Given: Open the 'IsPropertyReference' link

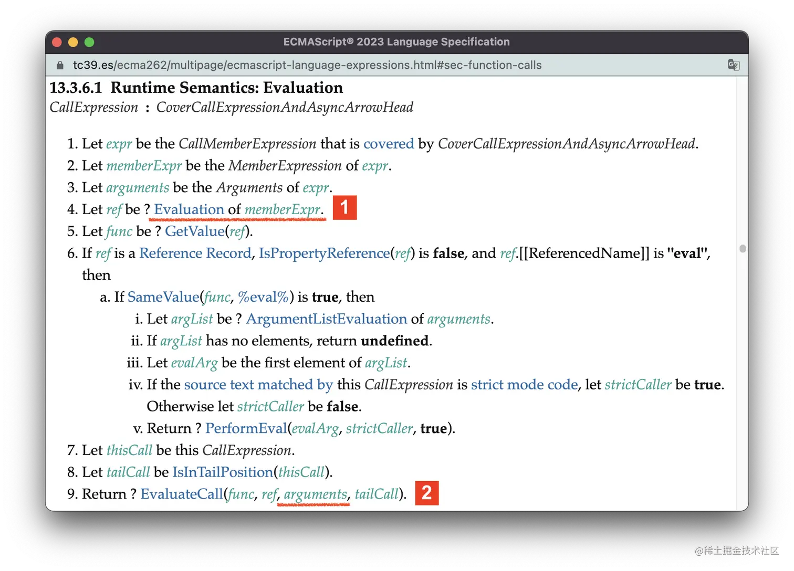Looking at the screenshot, I should [x=325, y=253].
